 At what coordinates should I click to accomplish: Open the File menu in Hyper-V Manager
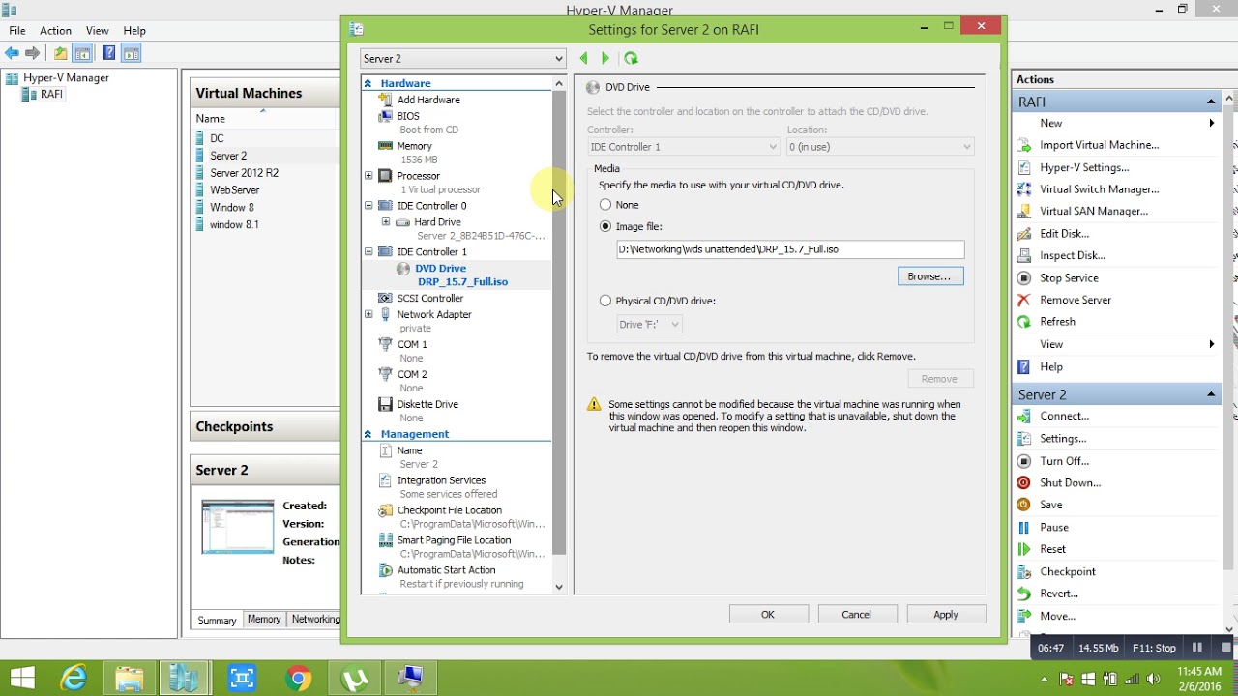[x=17, y=31]
